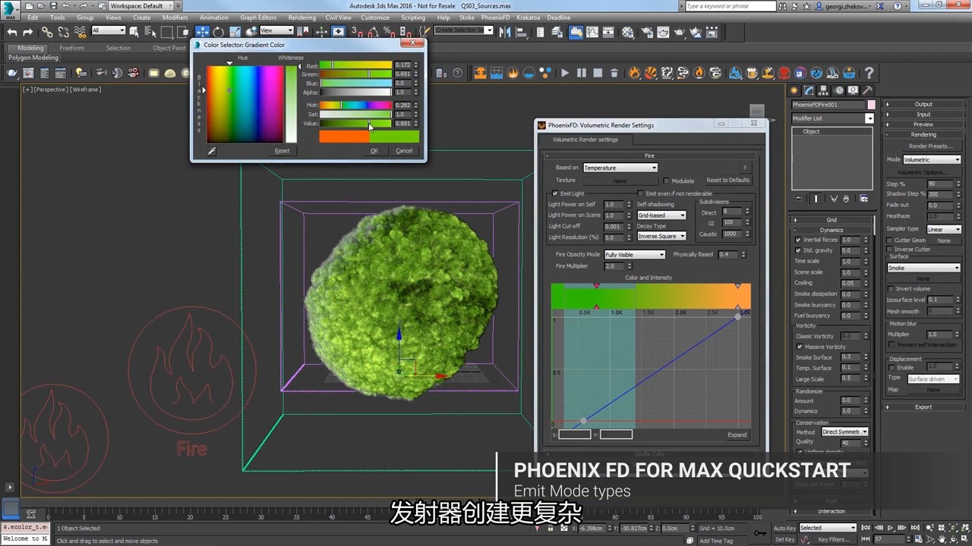Click the Pin Stack icon under modifier list

coord(797,199)
